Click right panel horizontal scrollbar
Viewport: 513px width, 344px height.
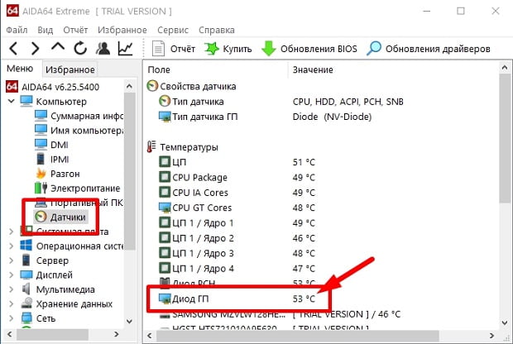[x=297, y=336]
